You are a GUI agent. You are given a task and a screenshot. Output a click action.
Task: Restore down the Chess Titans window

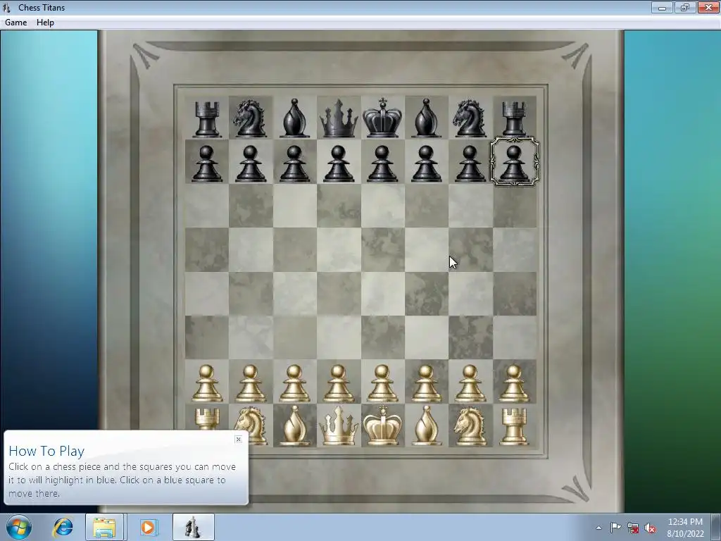click(x=685, y=7)
